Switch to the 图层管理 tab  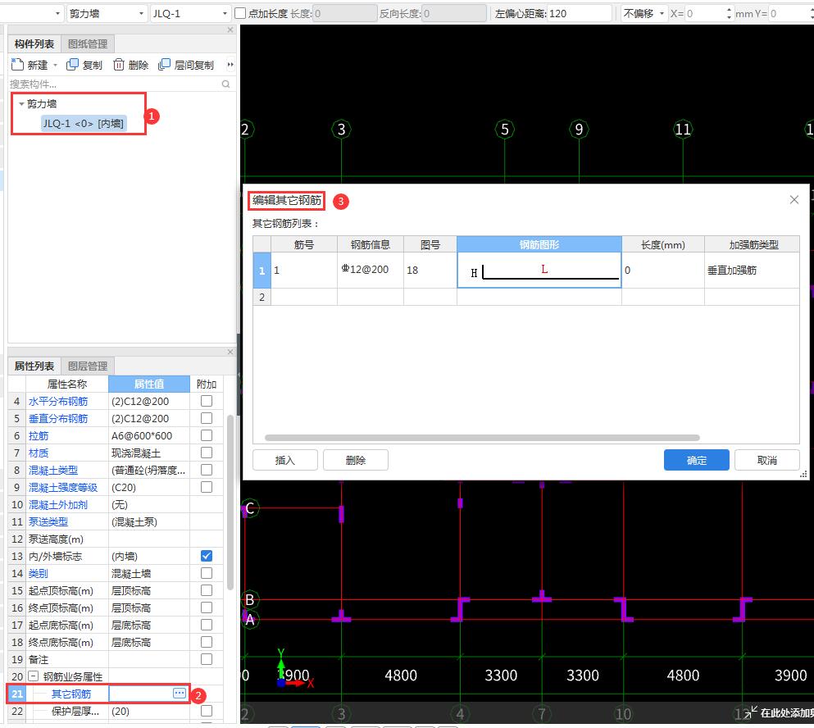[88, 366]
